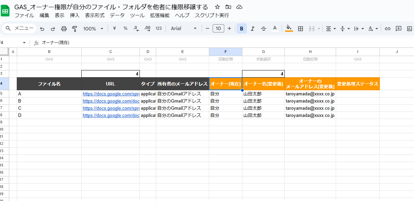Image resolution: width=414 pixels, height=201 pixels.
Task: Open the text rotation dropdown
Action: click(373, 29)
